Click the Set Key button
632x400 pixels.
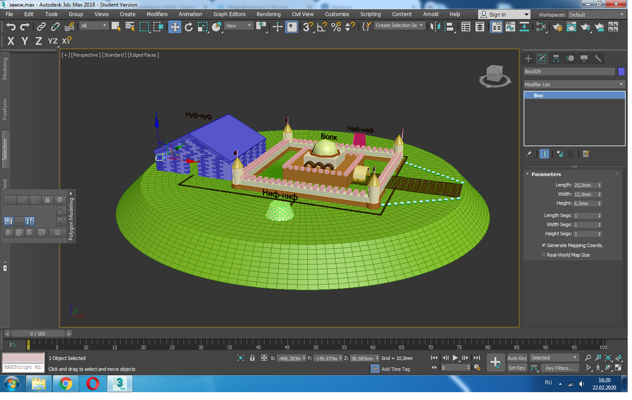pyautogui.click(x=517, y=368)
